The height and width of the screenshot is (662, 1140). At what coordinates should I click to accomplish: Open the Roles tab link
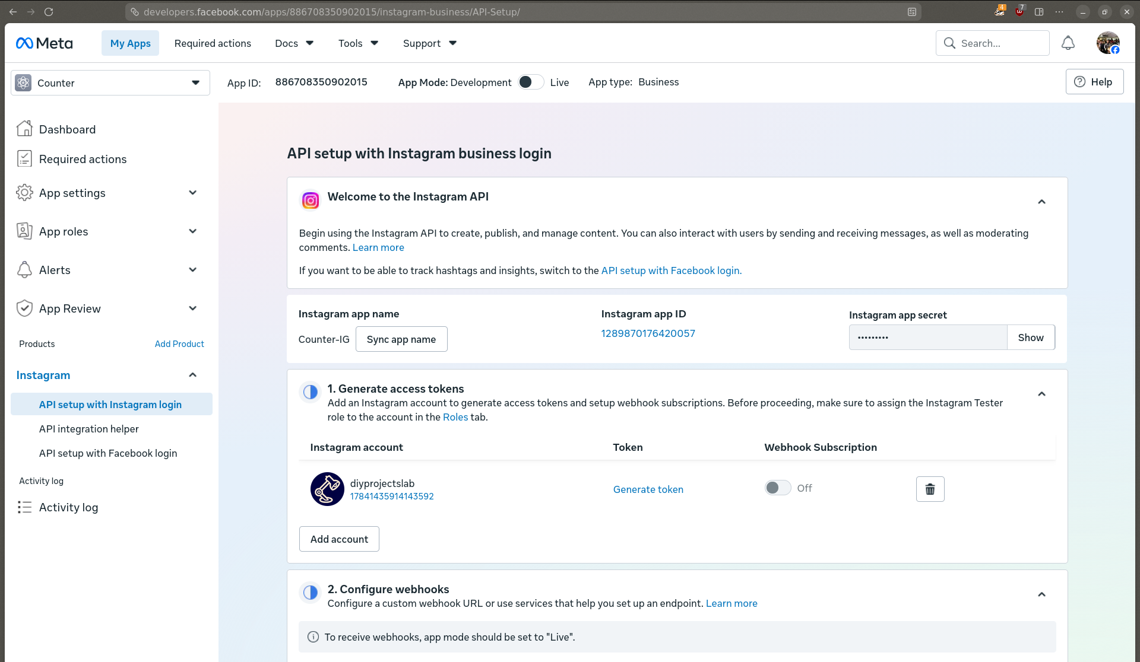(455, 417)
